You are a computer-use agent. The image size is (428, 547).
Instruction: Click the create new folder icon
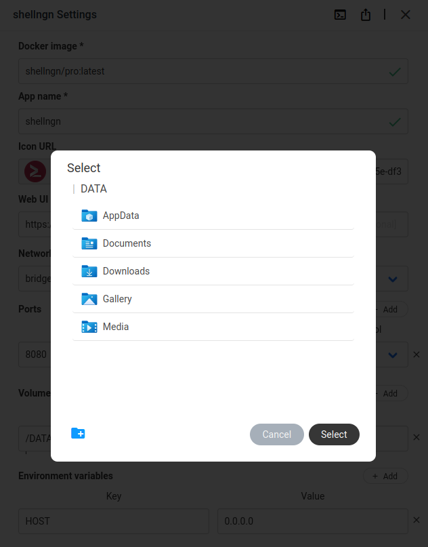(78, 432)
